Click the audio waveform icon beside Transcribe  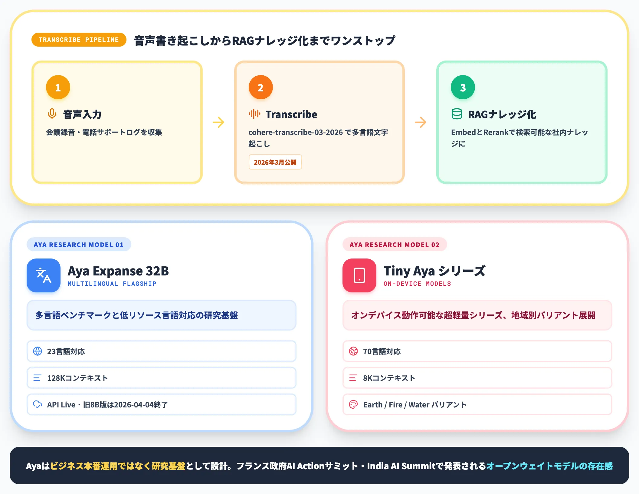(x=254, y=114)
